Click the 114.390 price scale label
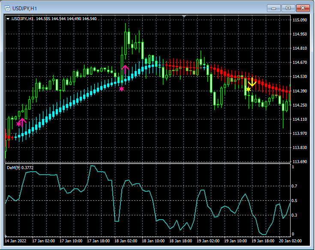The width and height of the screenshot is (315, 250). tap(300, 91)
